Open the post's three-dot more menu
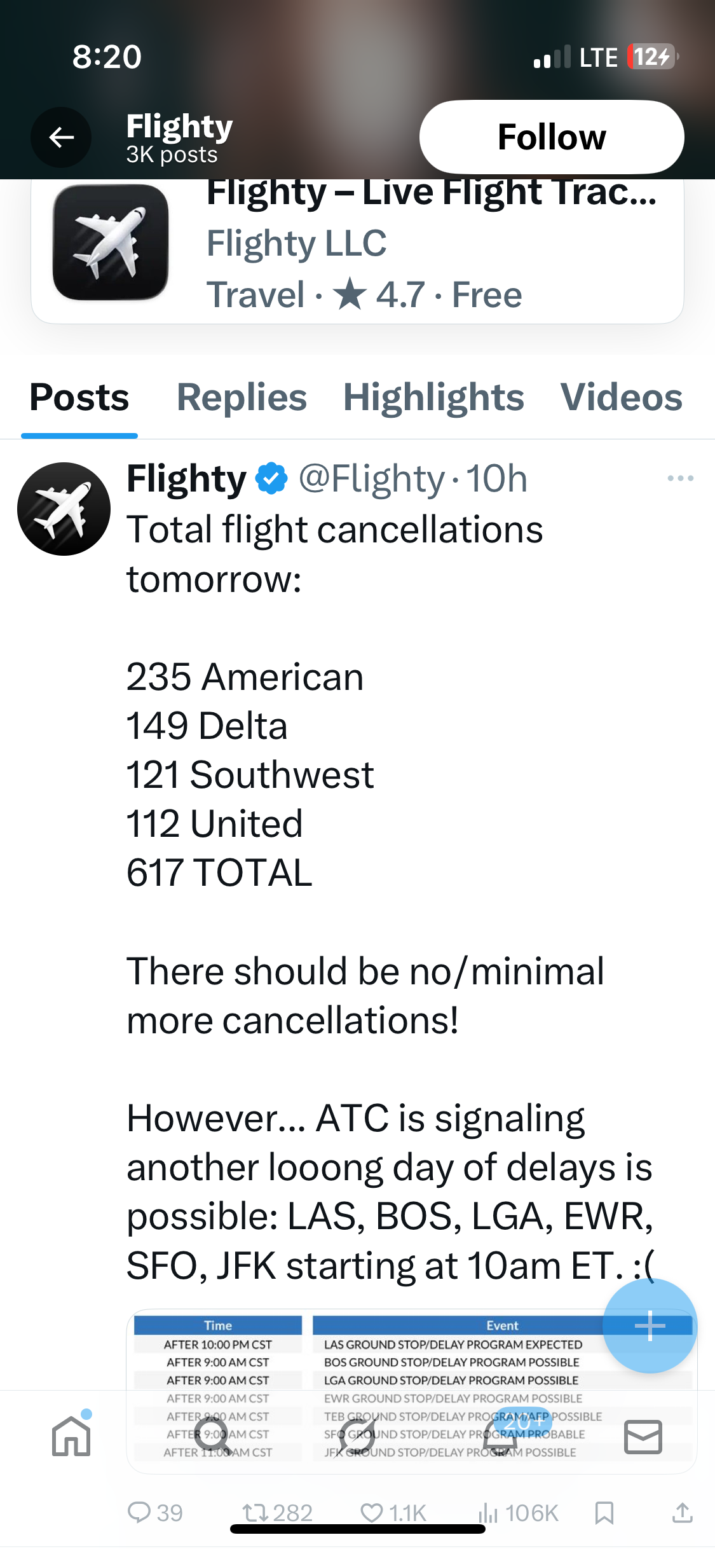 [680, 478]
